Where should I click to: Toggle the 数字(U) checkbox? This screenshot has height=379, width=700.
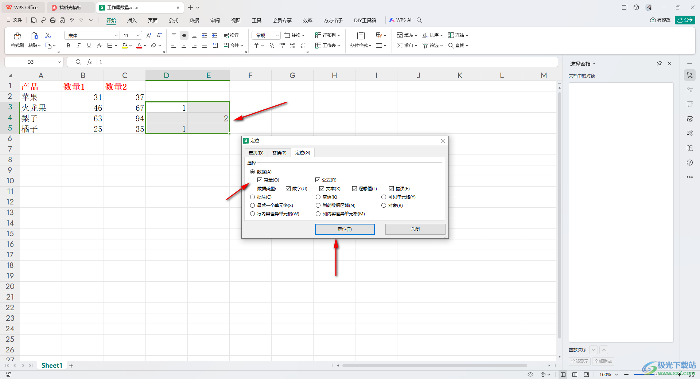point(288,188)
